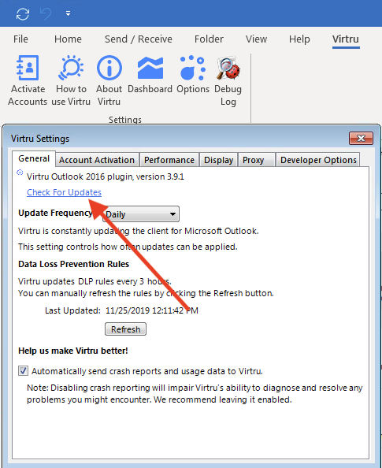Click the 'Data Loss Prevention Rules' heading
The image size is (382, 468).
pyautogui.click(x=74, y=264)
